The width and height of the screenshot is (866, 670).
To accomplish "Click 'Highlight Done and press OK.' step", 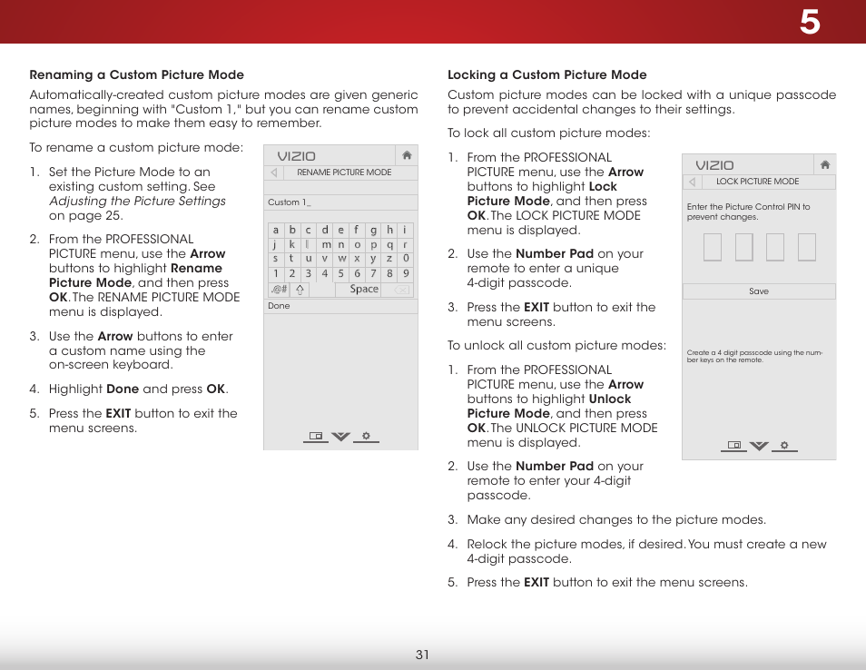I will [139, 389].
